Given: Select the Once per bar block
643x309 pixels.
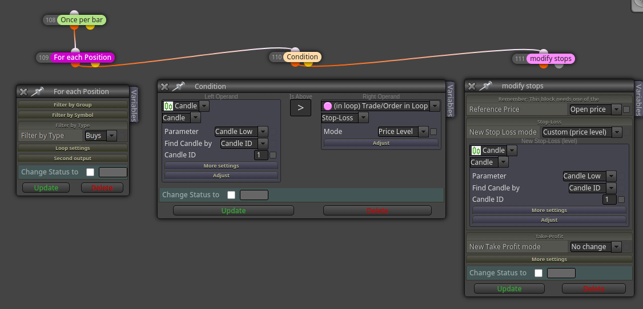Looking at the screenshot, I should point(82,19).
